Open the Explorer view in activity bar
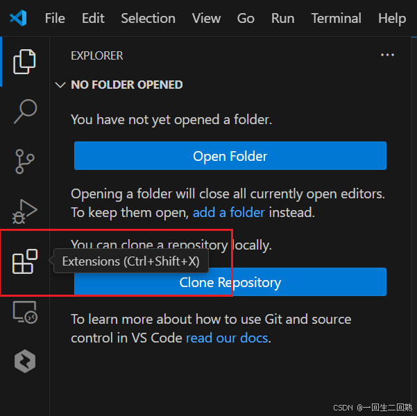The image size is (417, 416). click(x=24, y=62)
